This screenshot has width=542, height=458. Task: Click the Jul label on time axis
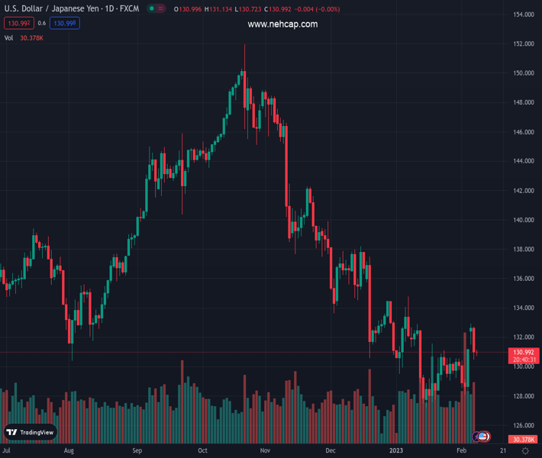(x=7, y=450)
